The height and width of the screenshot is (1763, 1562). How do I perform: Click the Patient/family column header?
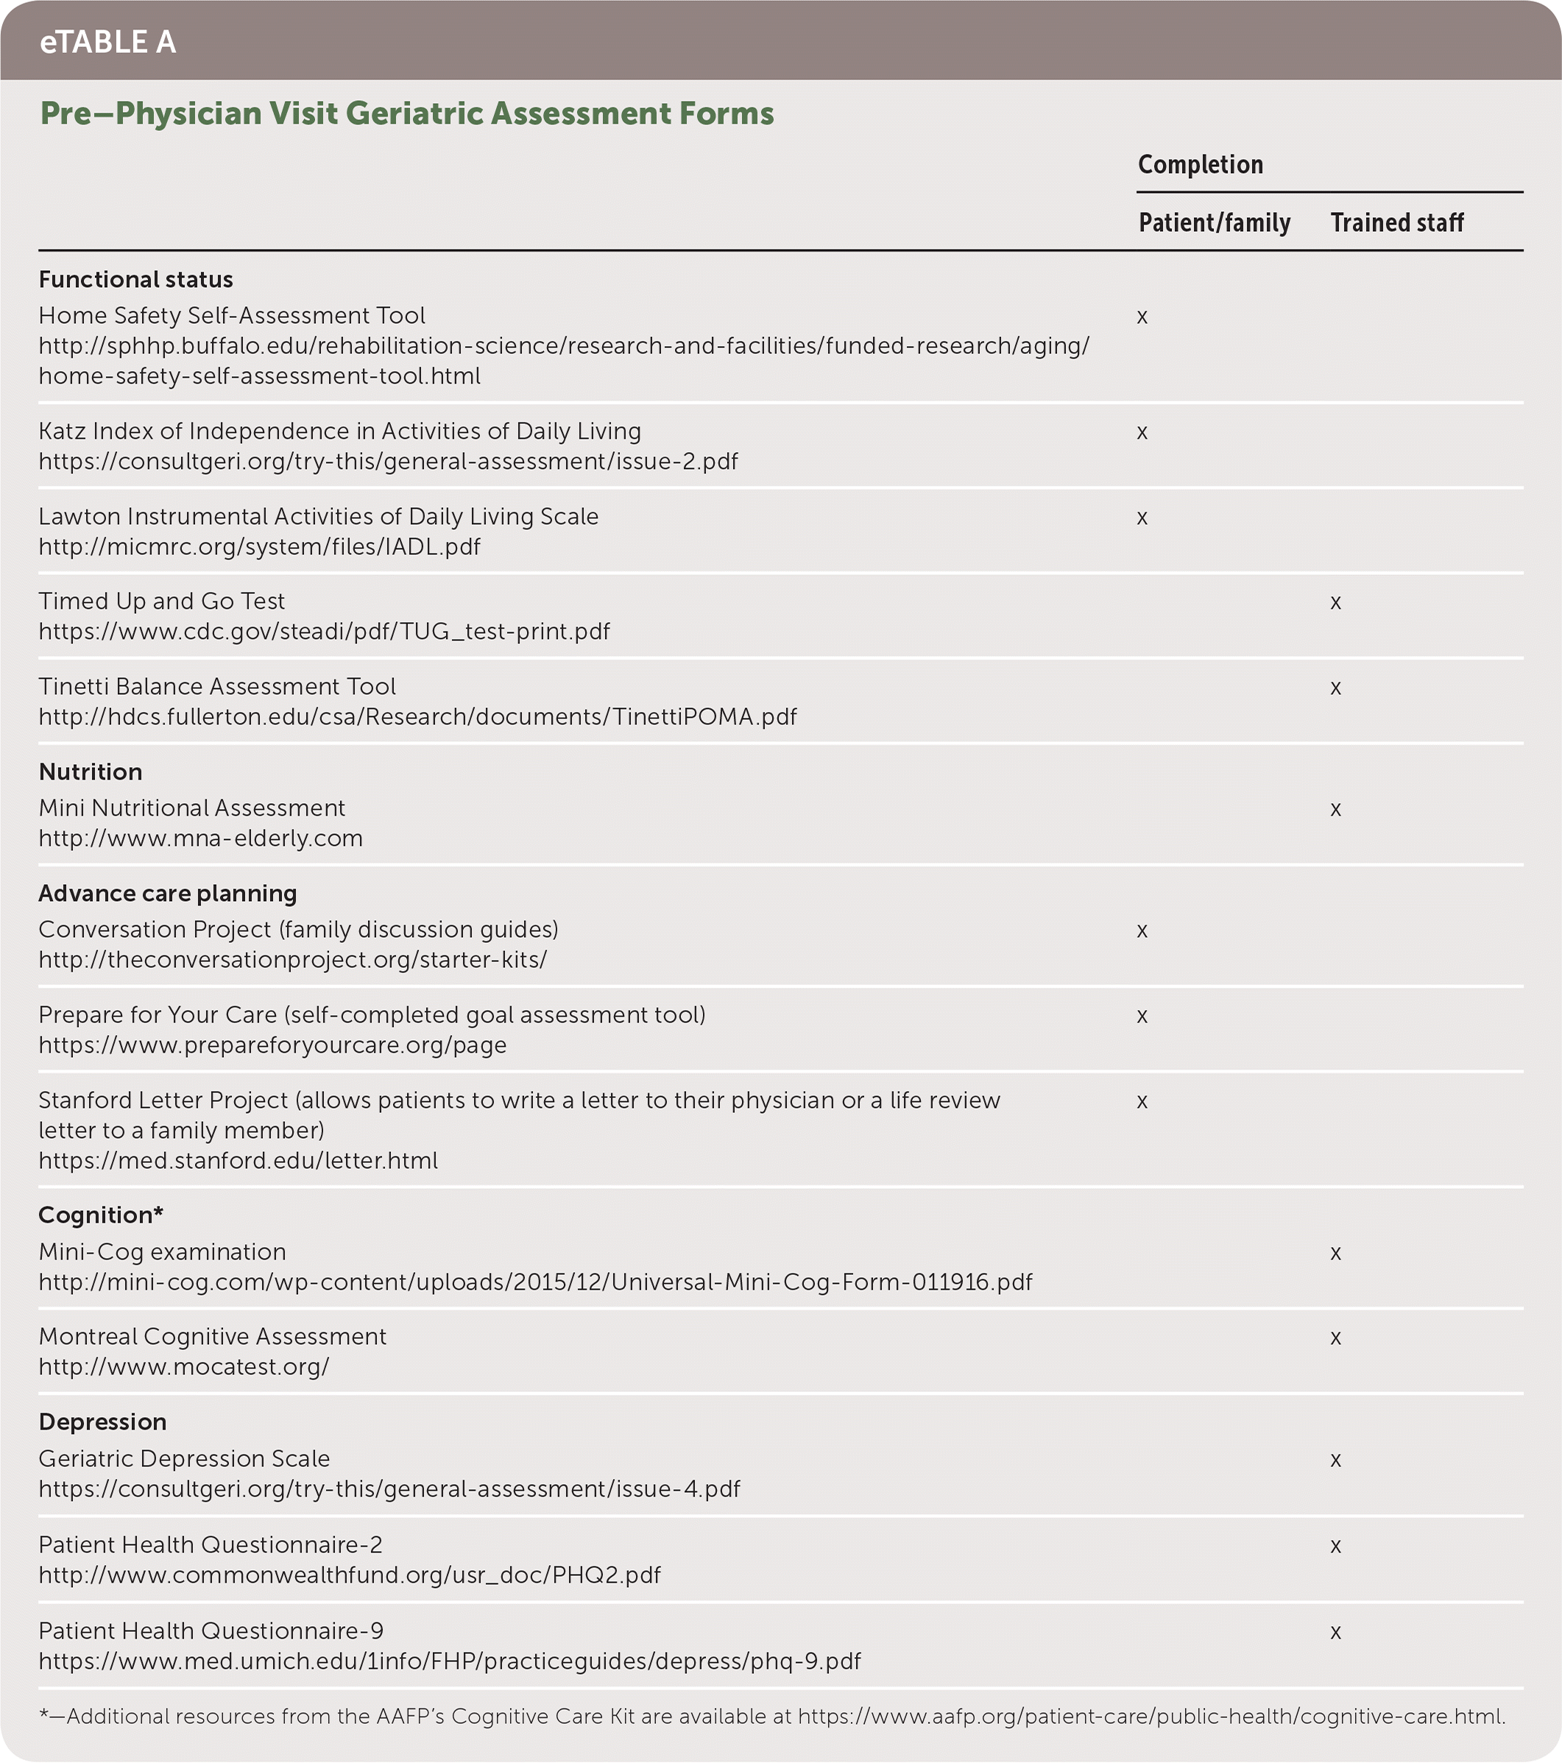[1214, 222]
